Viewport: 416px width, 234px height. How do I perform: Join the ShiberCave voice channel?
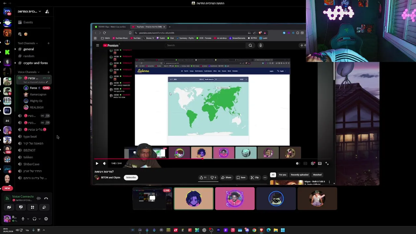pyautogui.click(x=31, y=164)
